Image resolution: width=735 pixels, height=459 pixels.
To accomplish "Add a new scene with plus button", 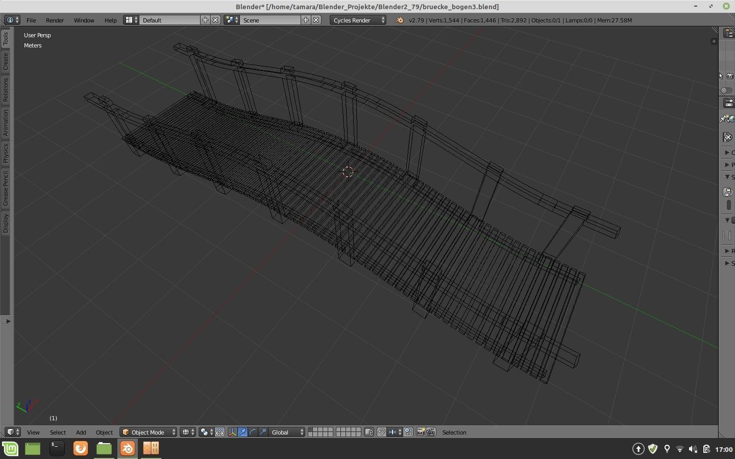I will coord(306,20).
